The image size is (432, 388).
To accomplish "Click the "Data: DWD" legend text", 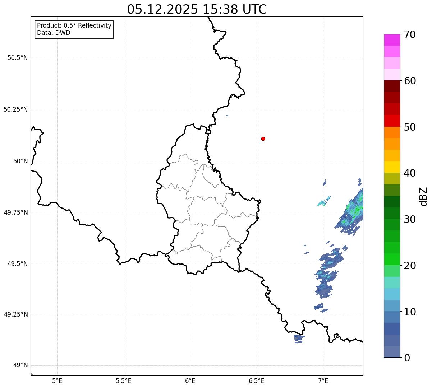I will [54, 33].
